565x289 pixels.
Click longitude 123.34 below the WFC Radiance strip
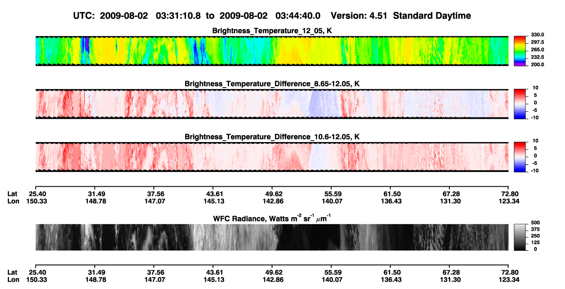(509, 280)
